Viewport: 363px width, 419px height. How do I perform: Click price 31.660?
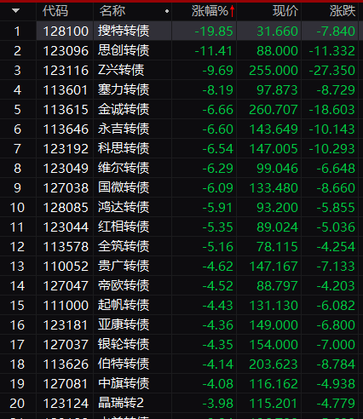tap(277, 32)
